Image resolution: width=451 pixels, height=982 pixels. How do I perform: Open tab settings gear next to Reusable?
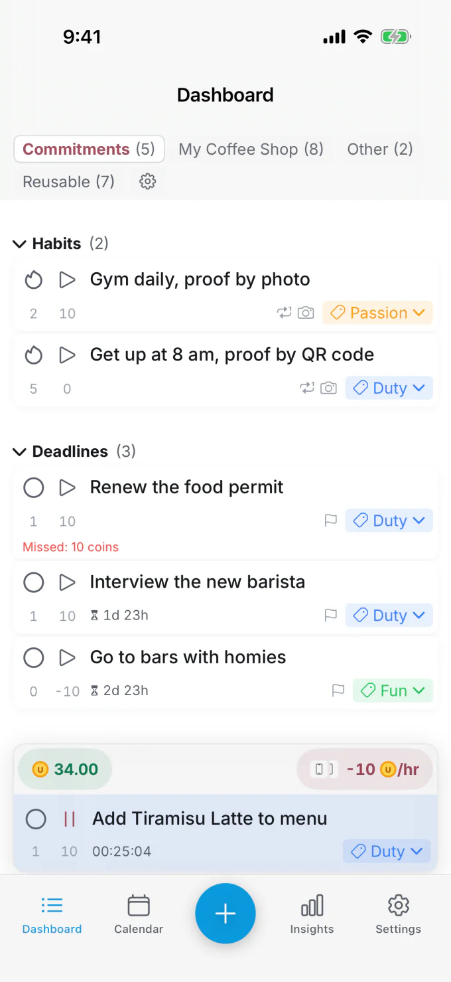(147, 181)
